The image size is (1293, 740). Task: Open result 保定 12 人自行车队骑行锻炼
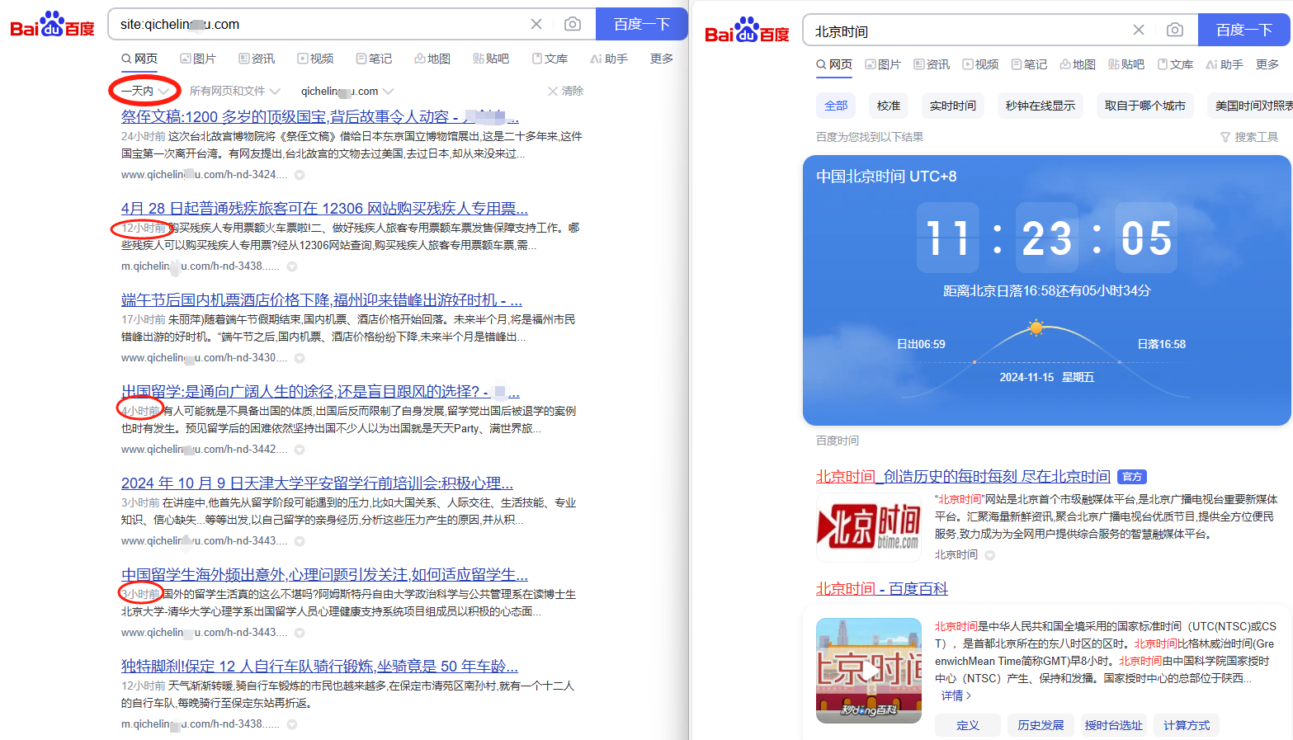(x=319, y=667)
